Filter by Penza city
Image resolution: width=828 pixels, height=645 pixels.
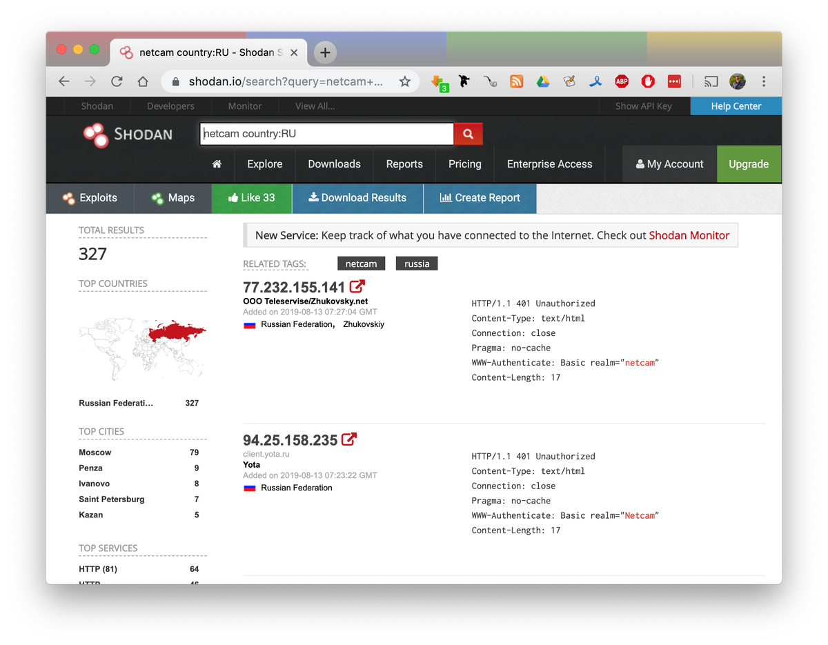point(90,468)
